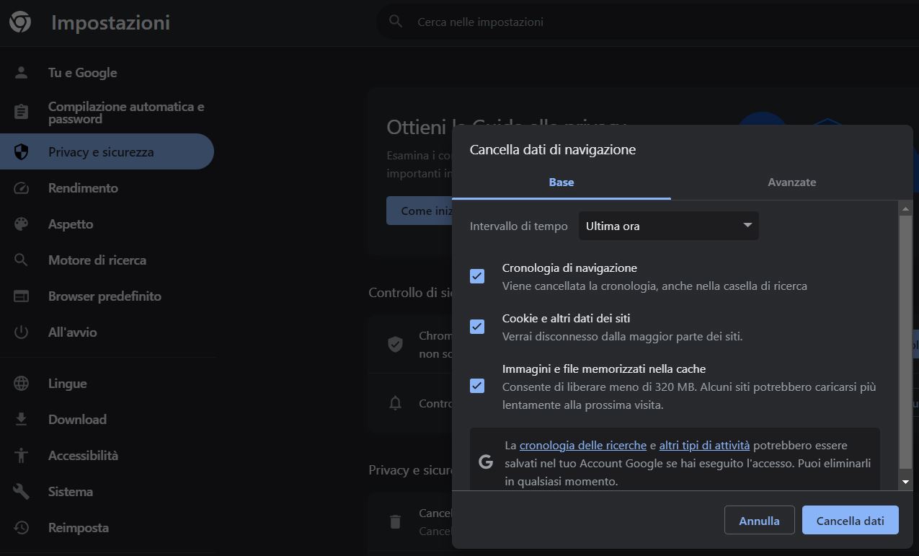Switch to the Avanzate tab
This screenshot has height=556, width=919.
791,182
